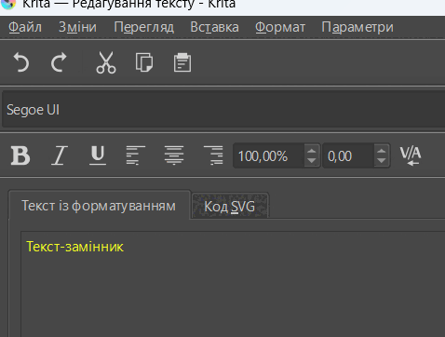Increase line height with up arrow
The image size is (445, 337).
pyautogui.click(x=312, y=151)
